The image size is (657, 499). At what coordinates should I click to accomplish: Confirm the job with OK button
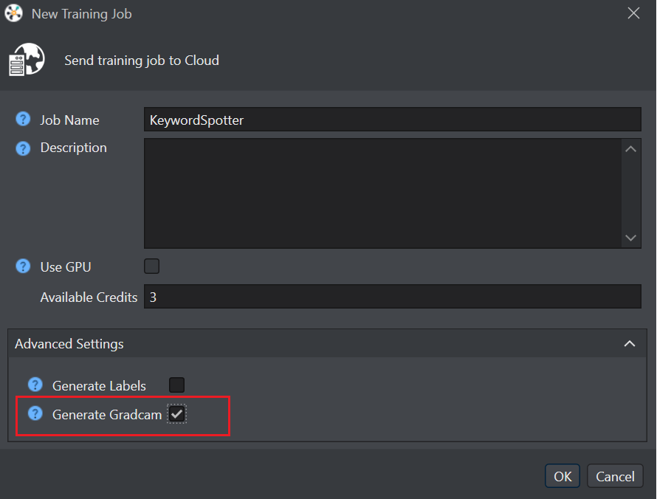(x=563, y=476)
